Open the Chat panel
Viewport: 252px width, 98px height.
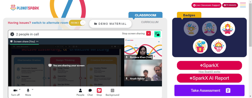(x=90, y=92)
